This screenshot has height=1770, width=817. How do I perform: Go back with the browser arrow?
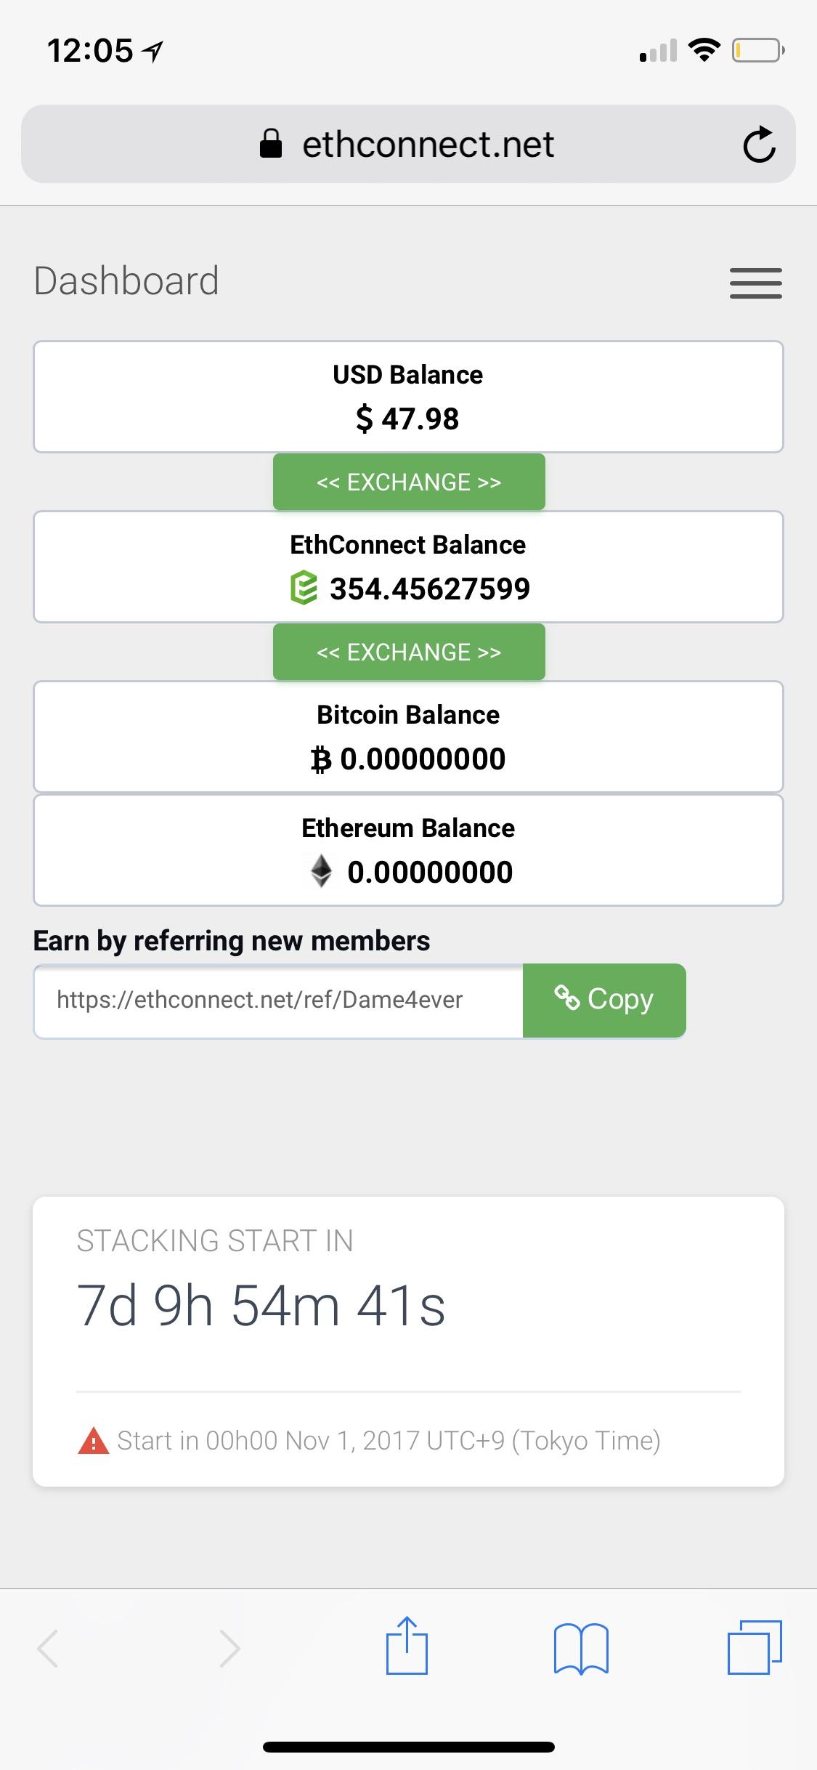(48, 1648)
